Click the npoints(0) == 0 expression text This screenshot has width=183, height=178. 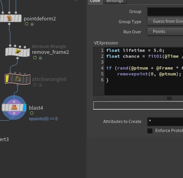43,119
